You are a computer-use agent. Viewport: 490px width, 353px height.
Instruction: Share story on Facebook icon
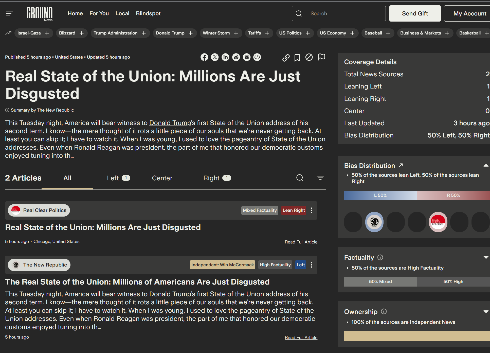coord(204,57)
